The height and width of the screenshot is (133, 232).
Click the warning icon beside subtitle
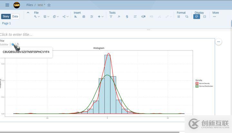click(x=18, y=45)
